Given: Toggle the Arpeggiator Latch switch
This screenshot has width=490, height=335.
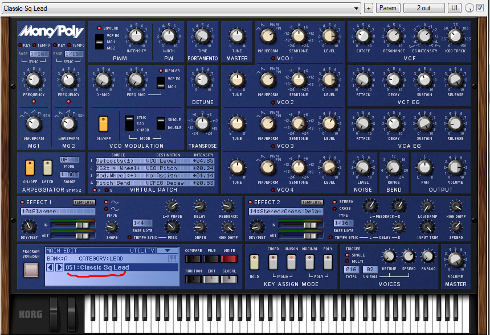Looking at the screenshot, I should 47,168.
